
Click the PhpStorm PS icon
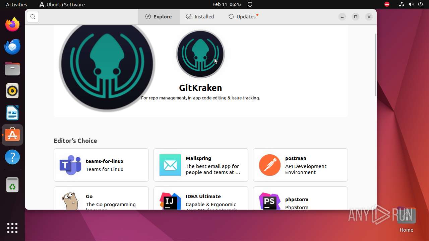[270, 201]
